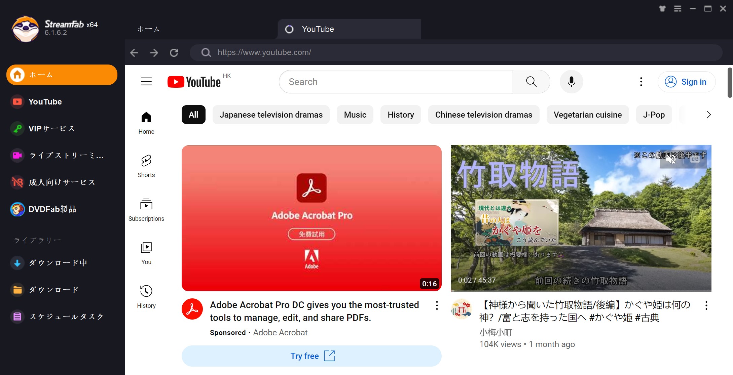The height and width of the screenshot is (375, 733).
Task: Open VIPサービス in the sidebar
Action: (62, 128)
